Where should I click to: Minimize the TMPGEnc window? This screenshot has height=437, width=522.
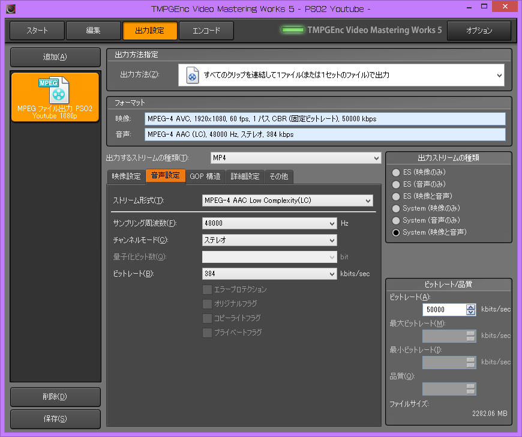[x=469, y=7]
